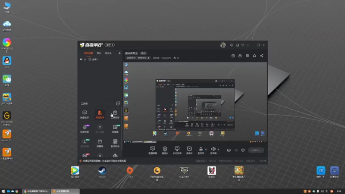Toggle the lock of 全屏 1 source
Viewport: 345px width, 194px height.
pyautogui.click(x=85, y=59)
